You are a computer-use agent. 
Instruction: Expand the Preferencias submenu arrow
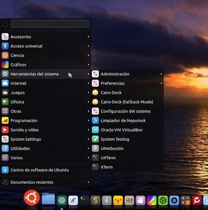click(x=161, y=83)
